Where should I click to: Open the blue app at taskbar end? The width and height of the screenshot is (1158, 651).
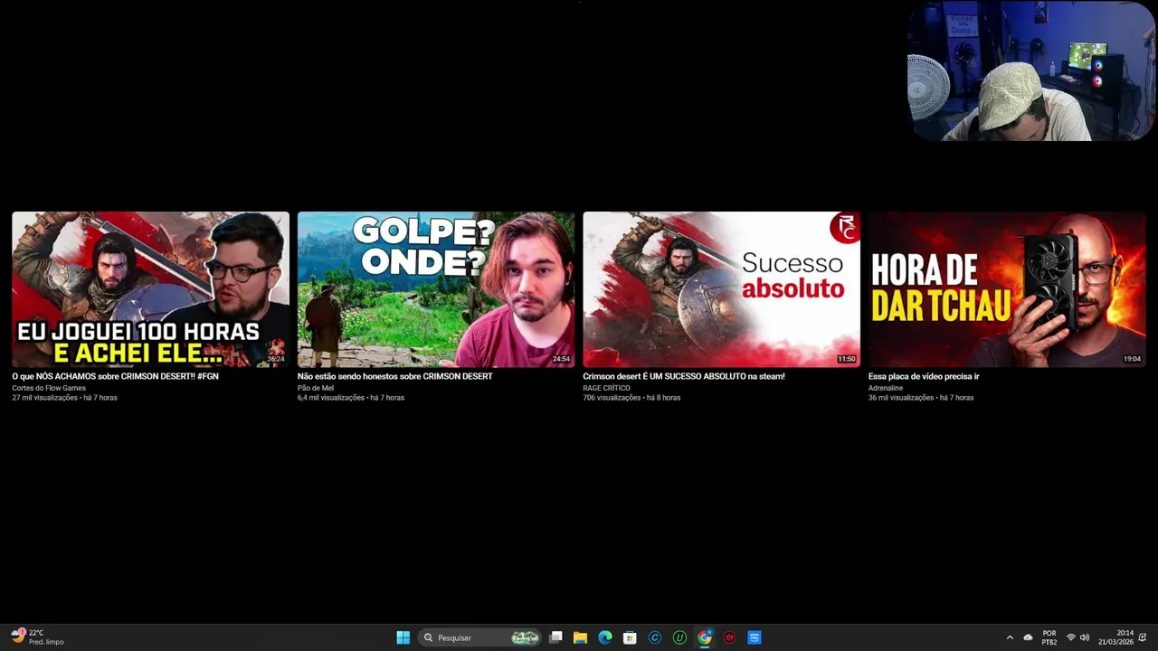[x=755, y=637]
